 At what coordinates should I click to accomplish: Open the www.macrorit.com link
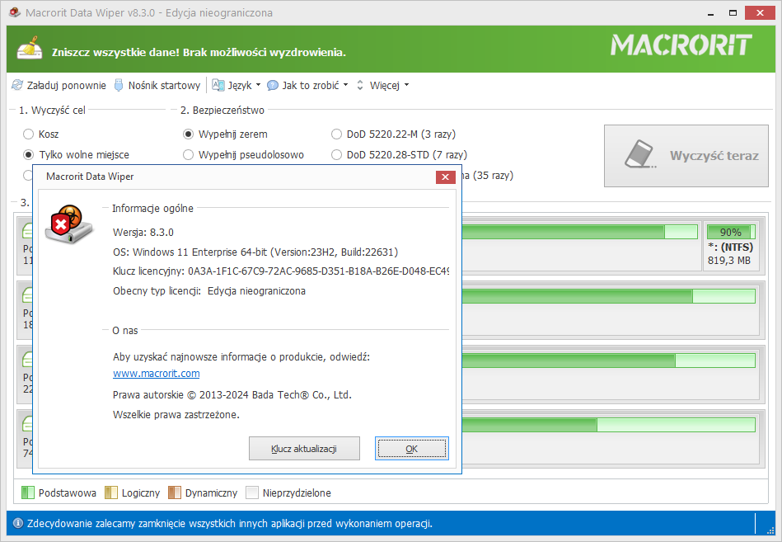(156, 374)
